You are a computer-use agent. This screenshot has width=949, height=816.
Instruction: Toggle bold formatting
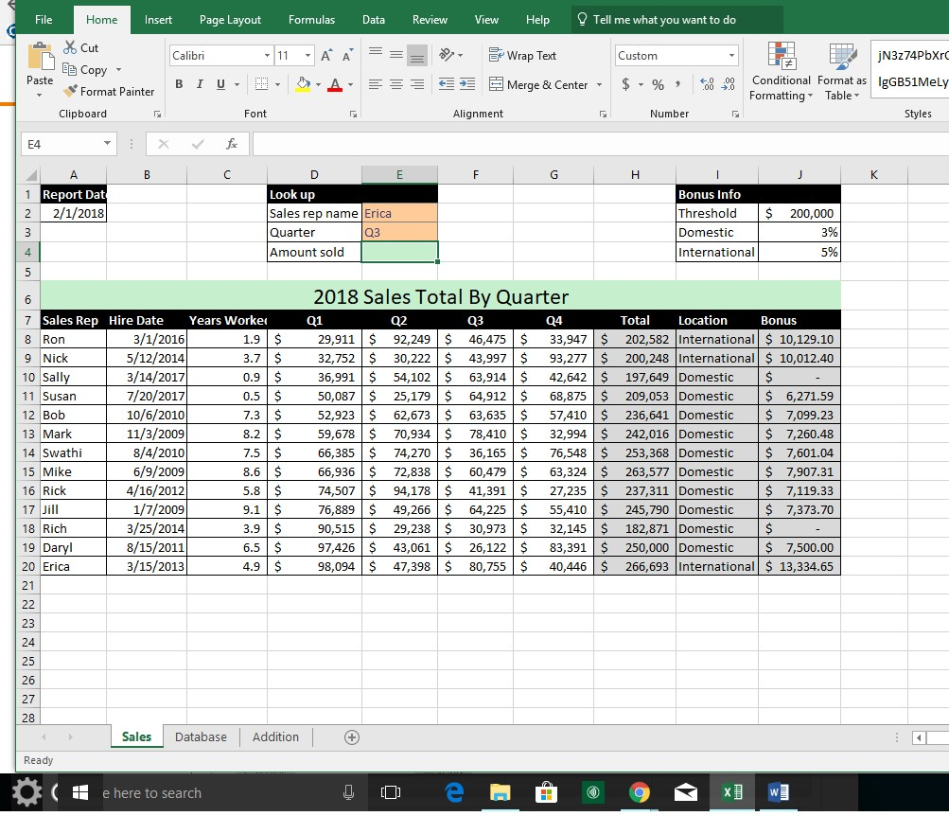tap(178, 84)
